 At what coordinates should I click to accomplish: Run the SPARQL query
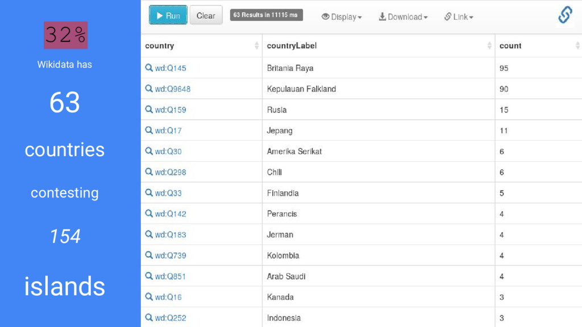(x=168, y=15)
